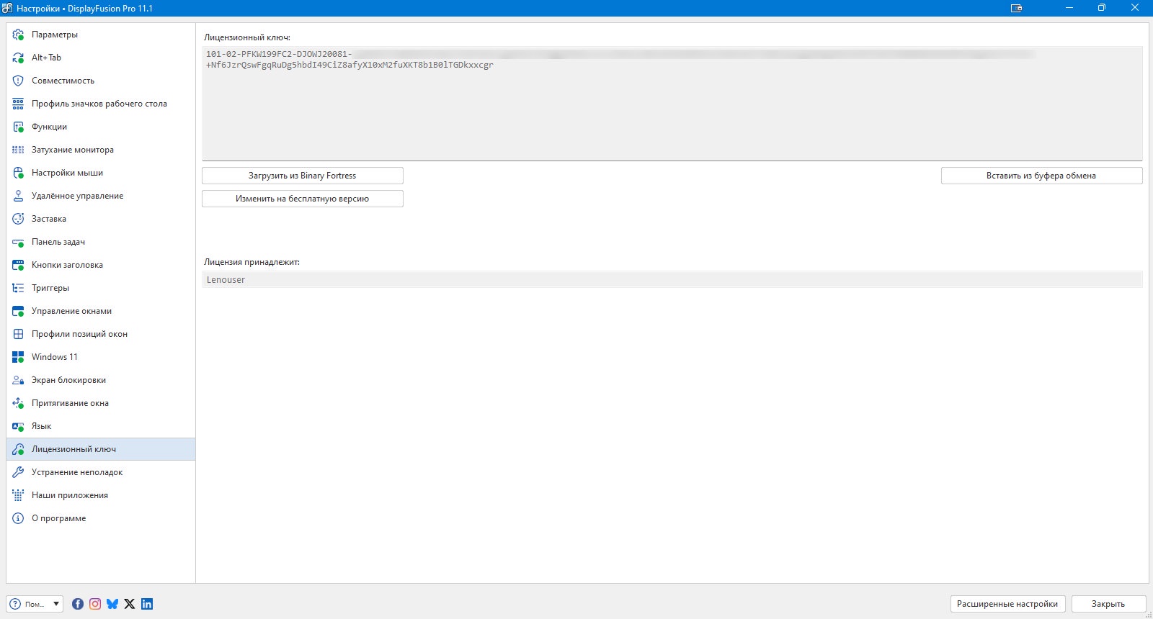This screenshot has width=1153, height=619.
Task: Click the Lenouser license owner field
Action: pos(672,279)
